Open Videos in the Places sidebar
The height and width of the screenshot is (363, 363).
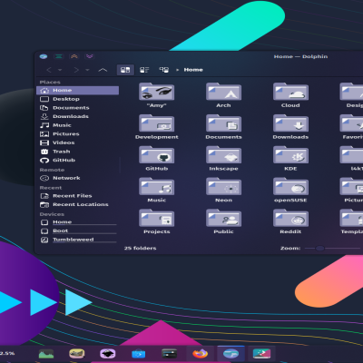click(x=78, y=142)
